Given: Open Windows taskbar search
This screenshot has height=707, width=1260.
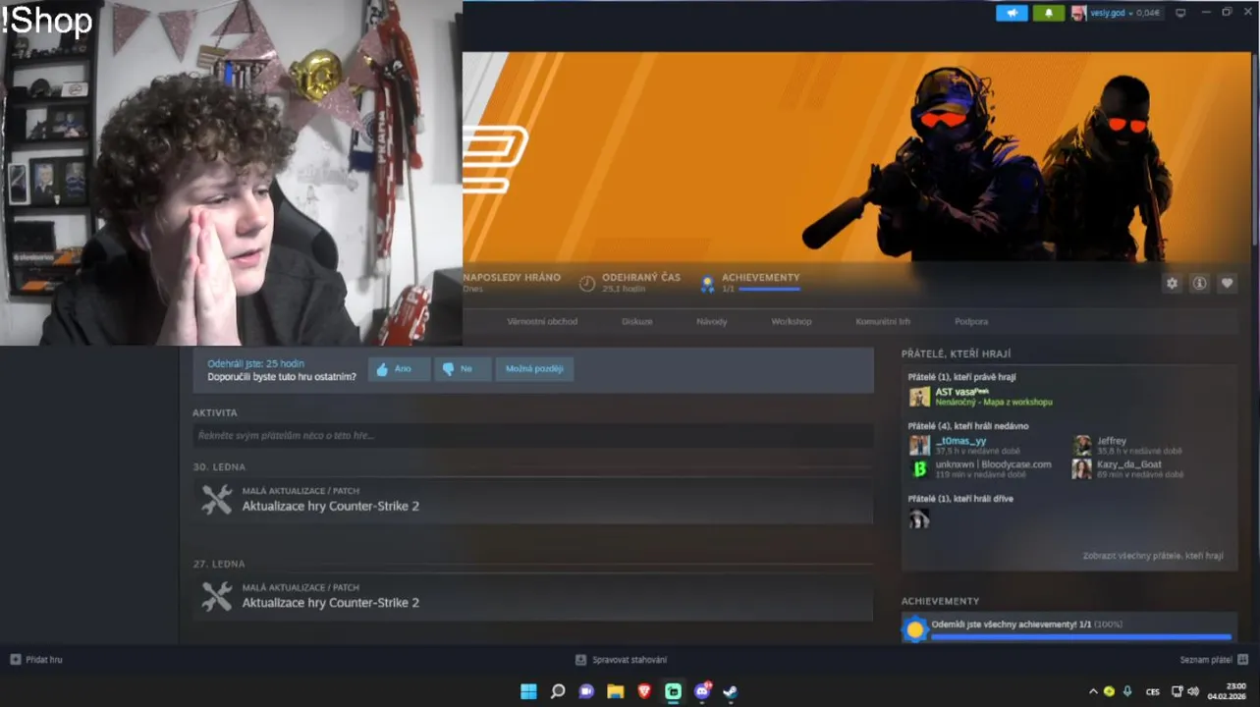Looking at the screenshot, I should [x=558, y=691].
